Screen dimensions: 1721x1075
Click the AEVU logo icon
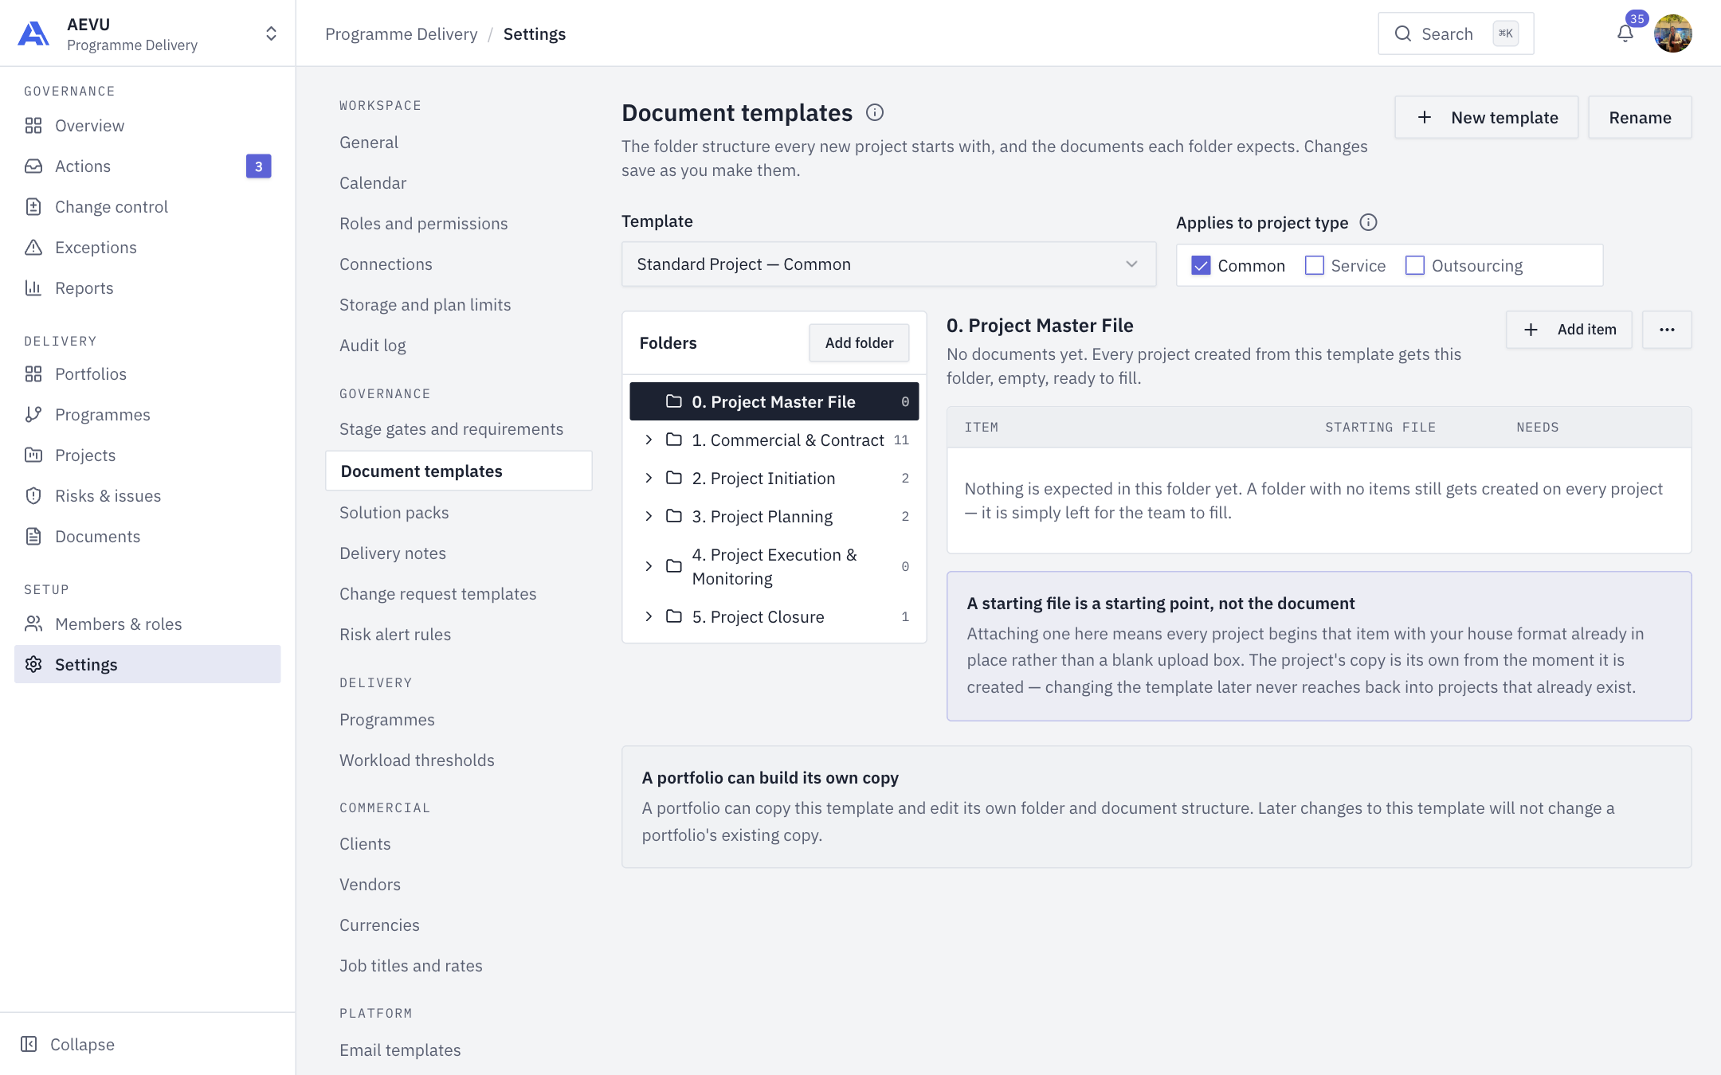[33, 34]
